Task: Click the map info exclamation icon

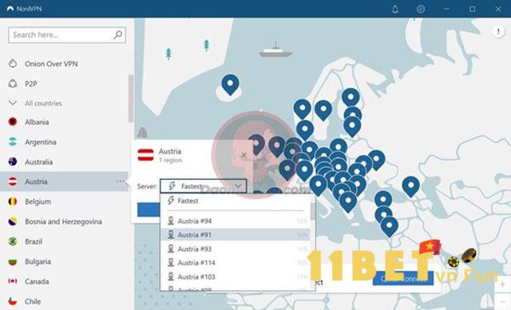Action: (498, 32)
